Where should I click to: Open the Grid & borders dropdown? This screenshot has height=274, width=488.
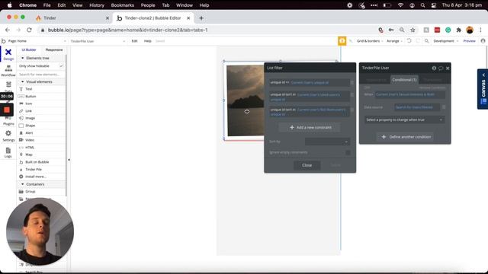369,41
